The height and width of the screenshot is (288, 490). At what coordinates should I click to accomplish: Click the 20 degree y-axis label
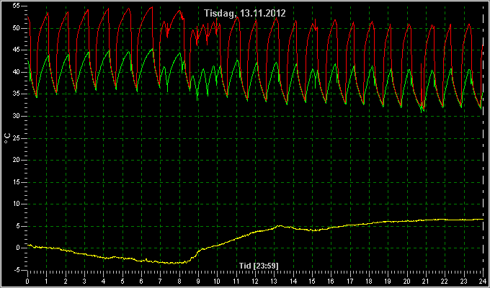tap(17, 160)
